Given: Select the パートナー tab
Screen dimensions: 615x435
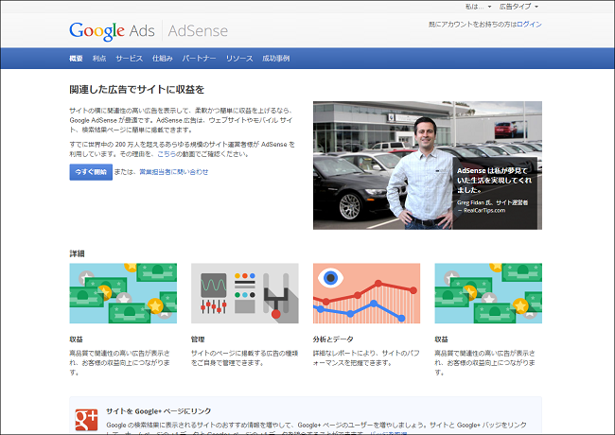Looking at the screenshot, I should (x=199, y=59).
